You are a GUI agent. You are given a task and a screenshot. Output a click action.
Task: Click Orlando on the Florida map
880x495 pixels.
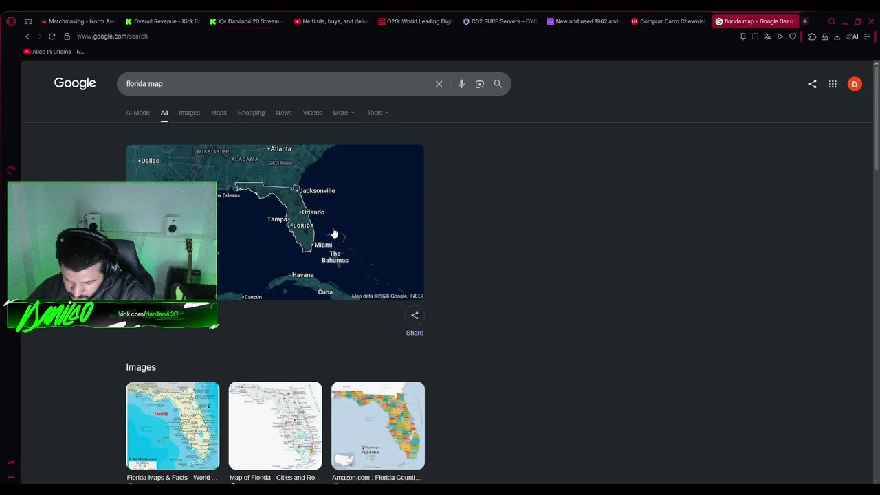click(313, 212)
